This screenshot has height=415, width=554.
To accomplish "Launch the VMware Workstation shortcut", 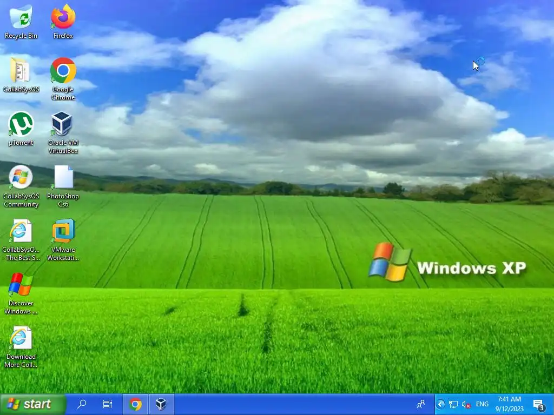I will pos(63,239).
